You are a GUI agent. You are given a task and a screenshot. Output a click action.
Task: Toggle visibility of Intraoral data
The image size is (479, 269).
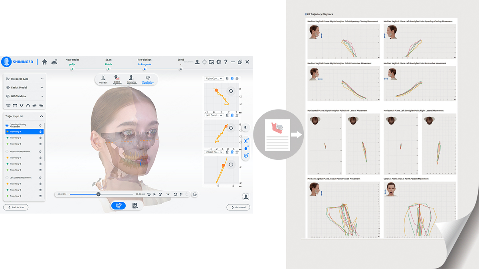[x=8, y=79]
